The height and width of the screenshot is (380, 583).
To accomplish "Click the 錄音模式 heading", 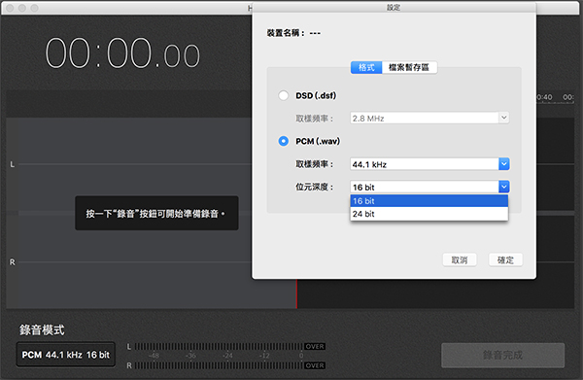I will [x=42, y=329].
